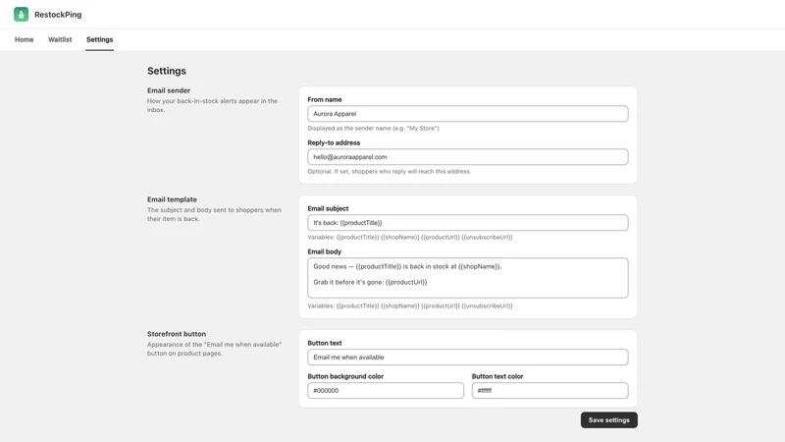This screenshot has width=785, height=442.
Task: Save settings with the dark button
Action: click(608, 420)
